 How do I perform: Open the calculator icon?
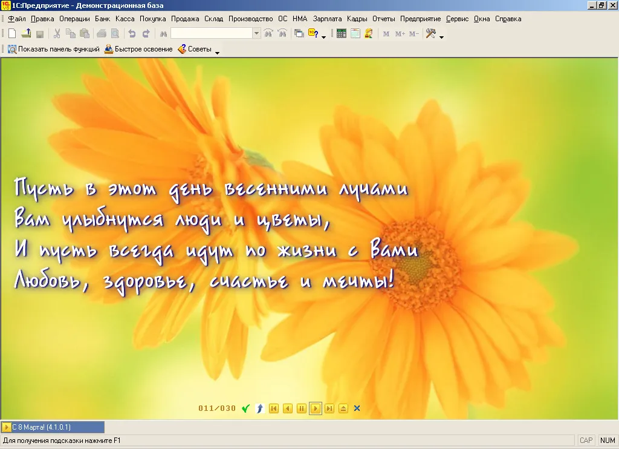point(342,34)
